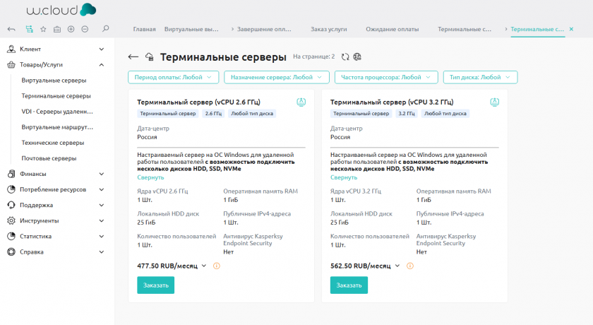
Task: Click the refresh icon next to page count
Action: tap(345, 57)
